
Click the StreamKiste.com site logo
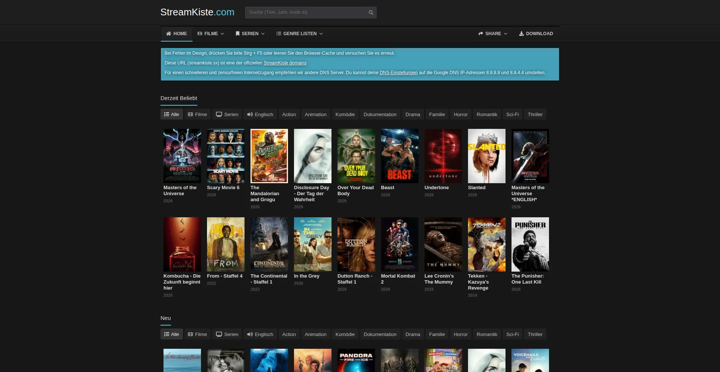[x=197, y=12]
